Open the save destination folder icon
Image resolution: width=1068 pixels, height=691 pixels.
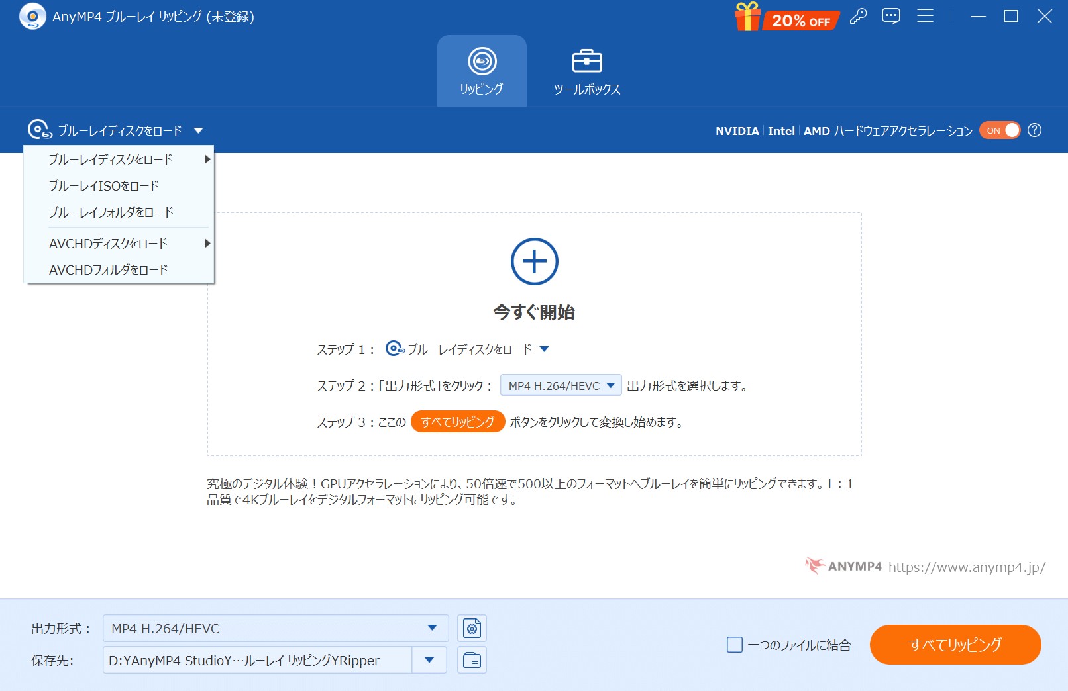pos(472,660)
